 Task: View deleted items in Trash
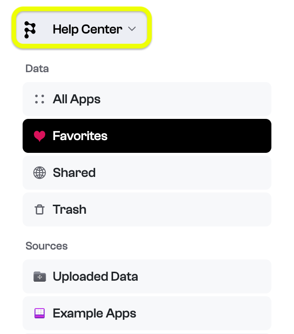click(x=147, y=209)
